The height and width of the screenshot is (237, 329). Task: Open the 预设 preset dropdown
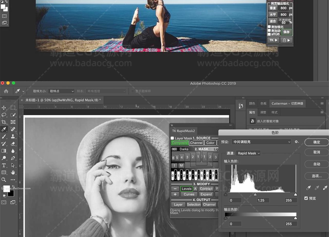pyautogui.click(x=261, y=142)
